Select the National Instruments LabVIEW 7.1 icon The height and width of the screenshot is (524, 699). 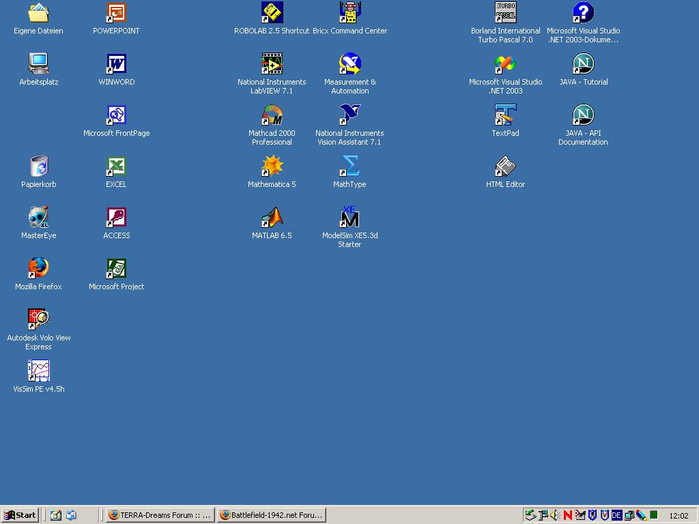pyautogui.click(x=272, y=63)
